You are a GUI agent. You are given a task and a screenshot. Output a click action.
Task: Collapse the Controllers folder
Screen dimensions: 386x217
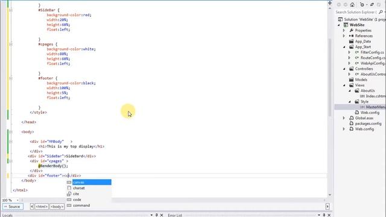point(344,69)
